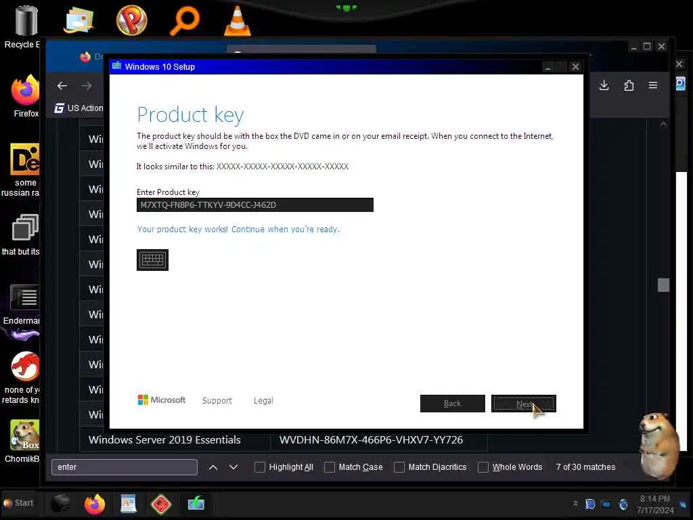Launch the red P ball desktop icon
The height and width of the screenshot is (520, 693).
(131, 20)
